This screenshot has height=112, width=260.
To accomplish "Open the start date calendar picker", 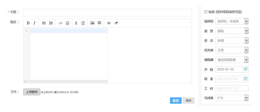I will coord(246,69).
